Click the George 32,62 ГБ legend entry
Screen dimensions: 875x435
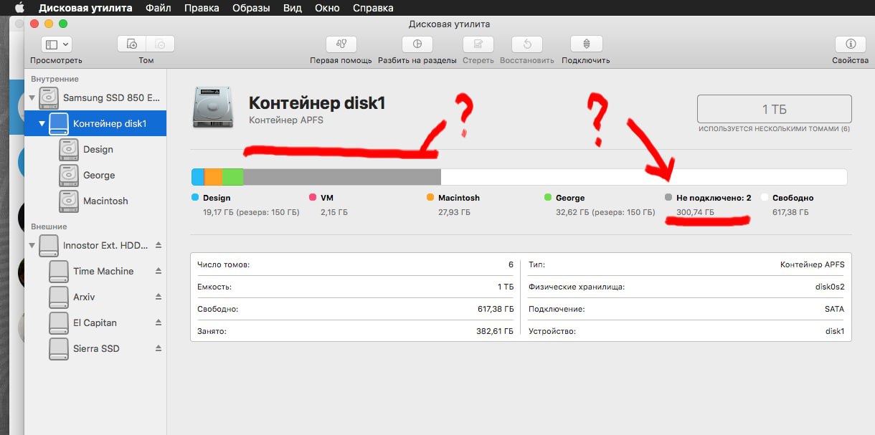(600, 204)
